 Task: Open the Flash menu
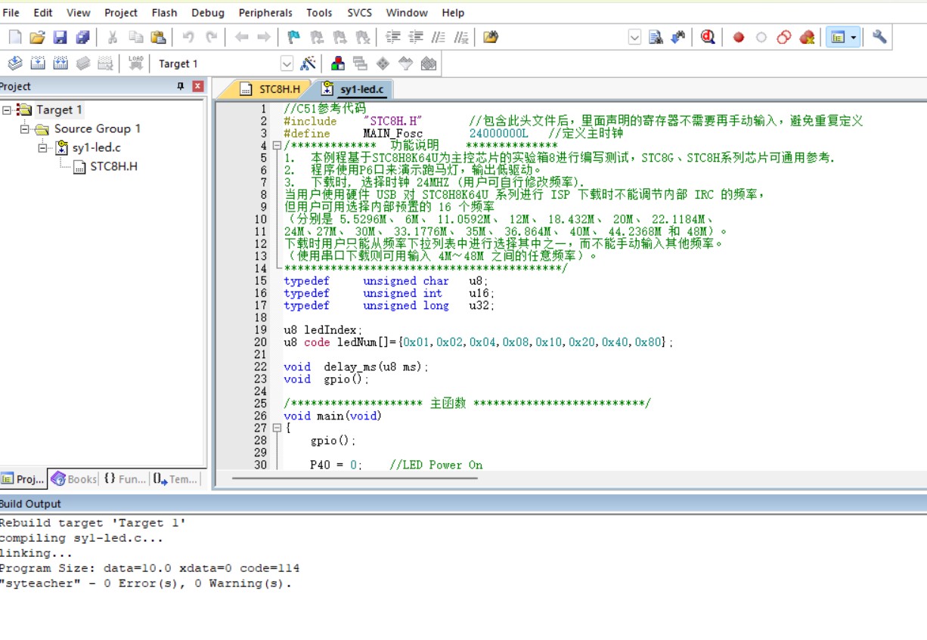click(x=164, y=12)
